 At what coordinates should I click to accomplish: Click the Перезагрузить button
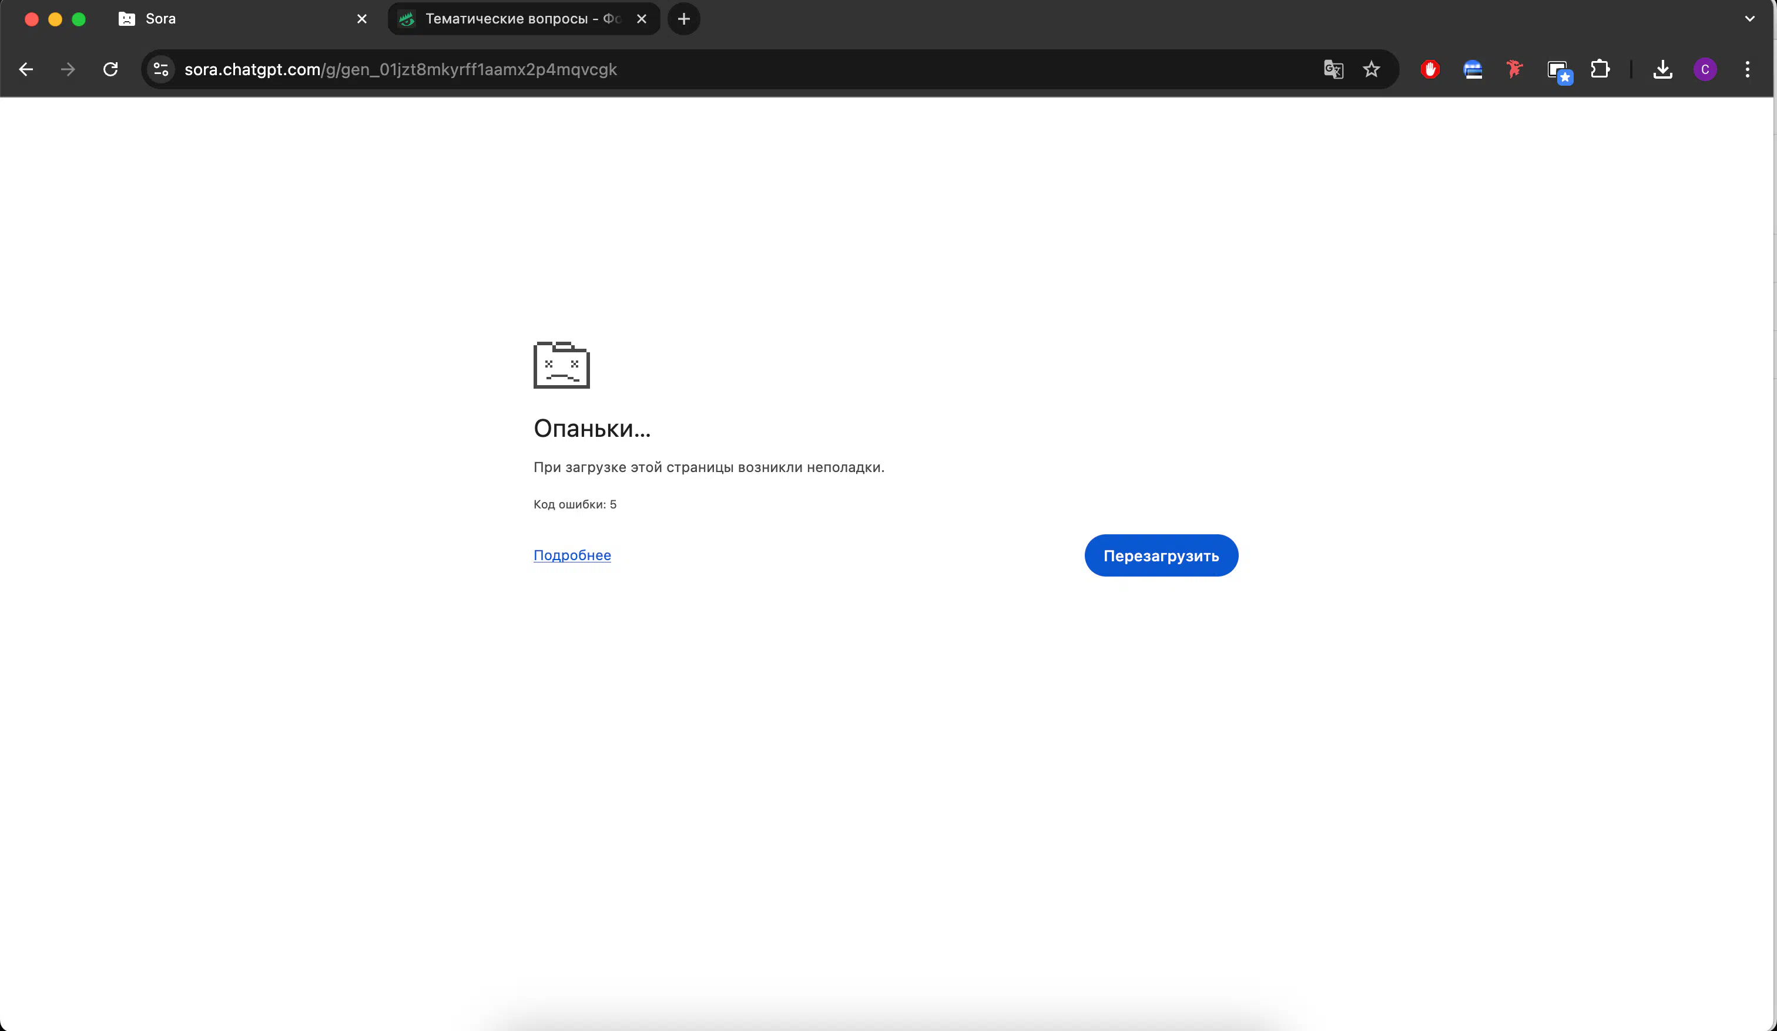coord(1161,555)
